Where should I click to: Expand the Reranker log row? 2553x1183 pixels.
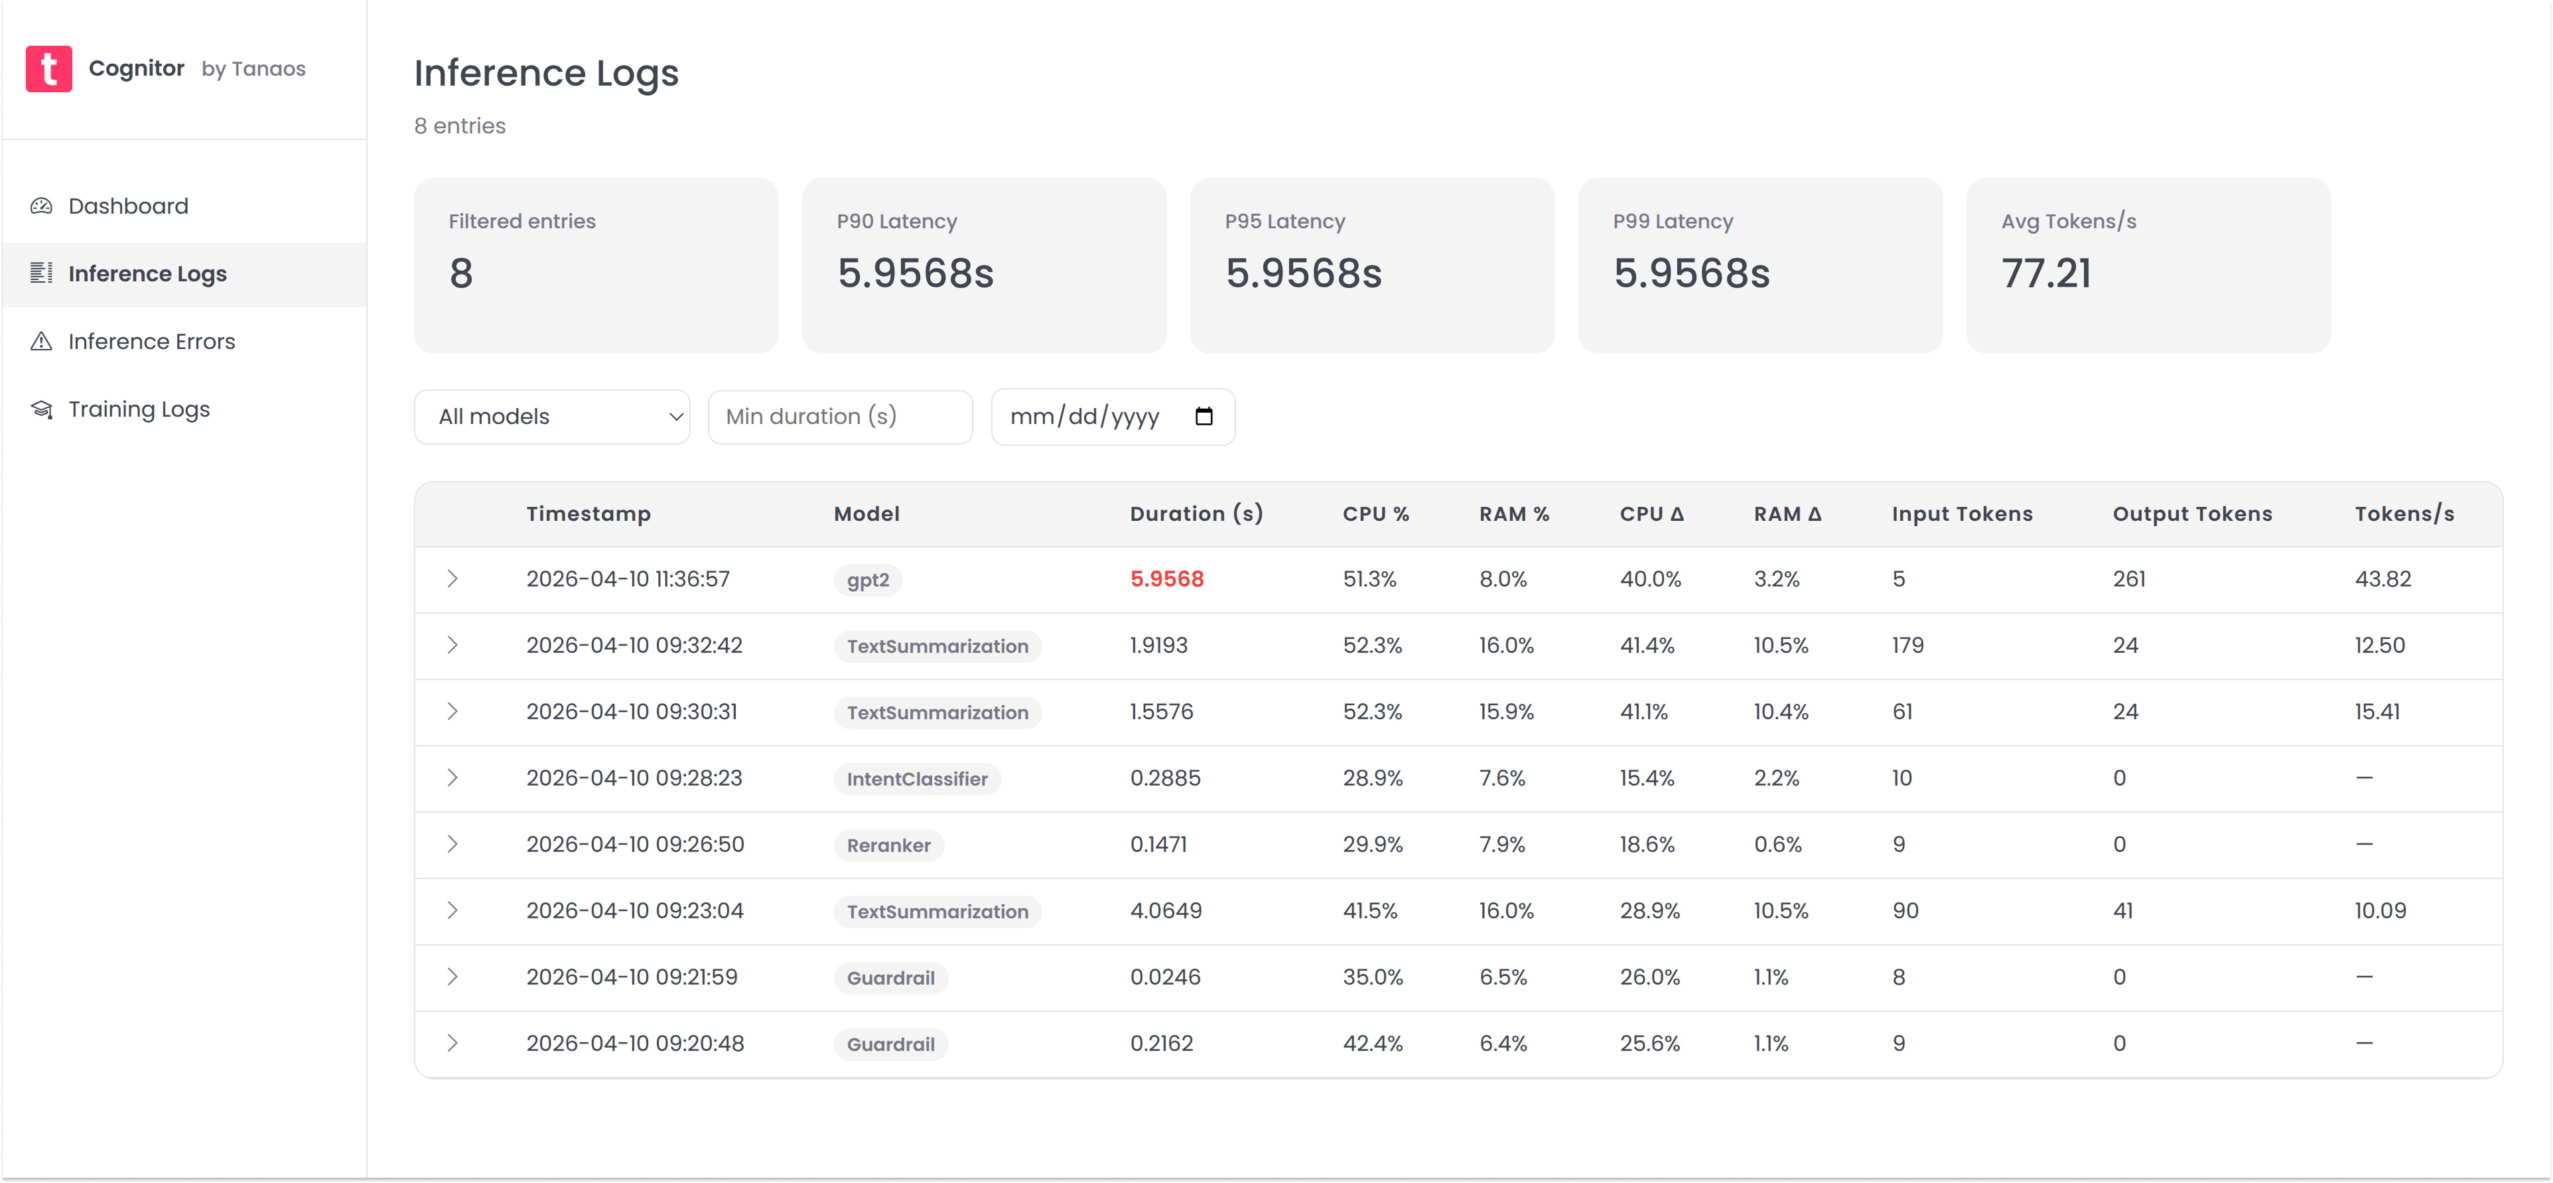pyautogui.click(x=452, y=844)
